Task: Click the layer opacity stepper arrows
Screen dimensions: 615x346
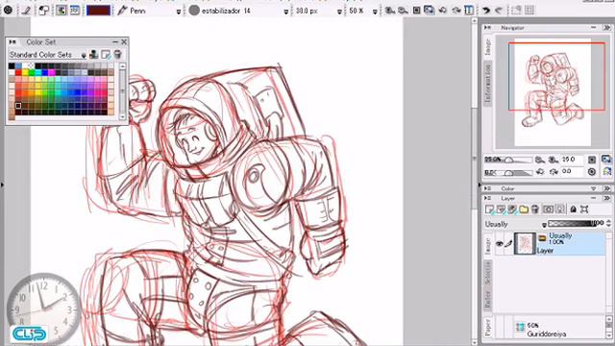Action: [608, 224]
